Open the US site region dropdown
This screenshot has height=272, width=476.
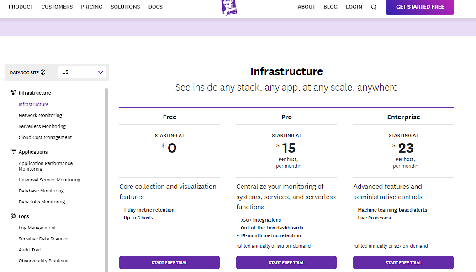tap(82, 72)
